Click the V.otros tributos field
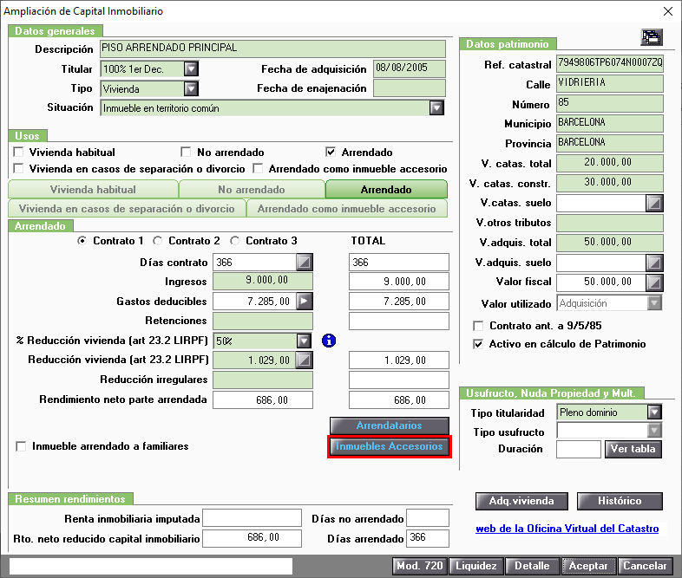 click(x=610, y=224)
